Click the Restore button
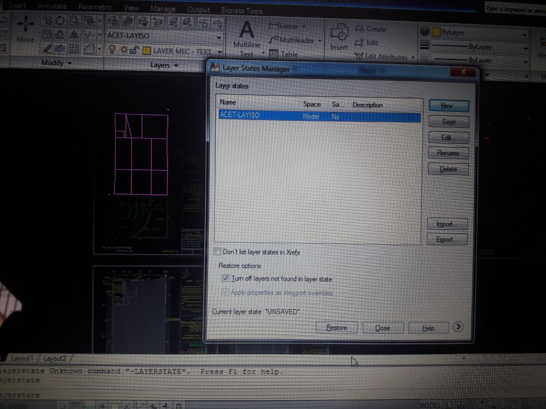The width and height of the screenshot is (546, 409). tap(337, 328)
